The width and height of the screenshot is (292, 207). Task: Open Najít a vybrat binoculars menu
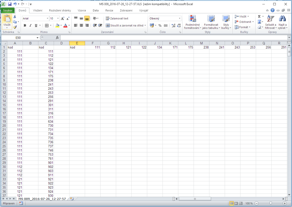[x=283, y=22]
